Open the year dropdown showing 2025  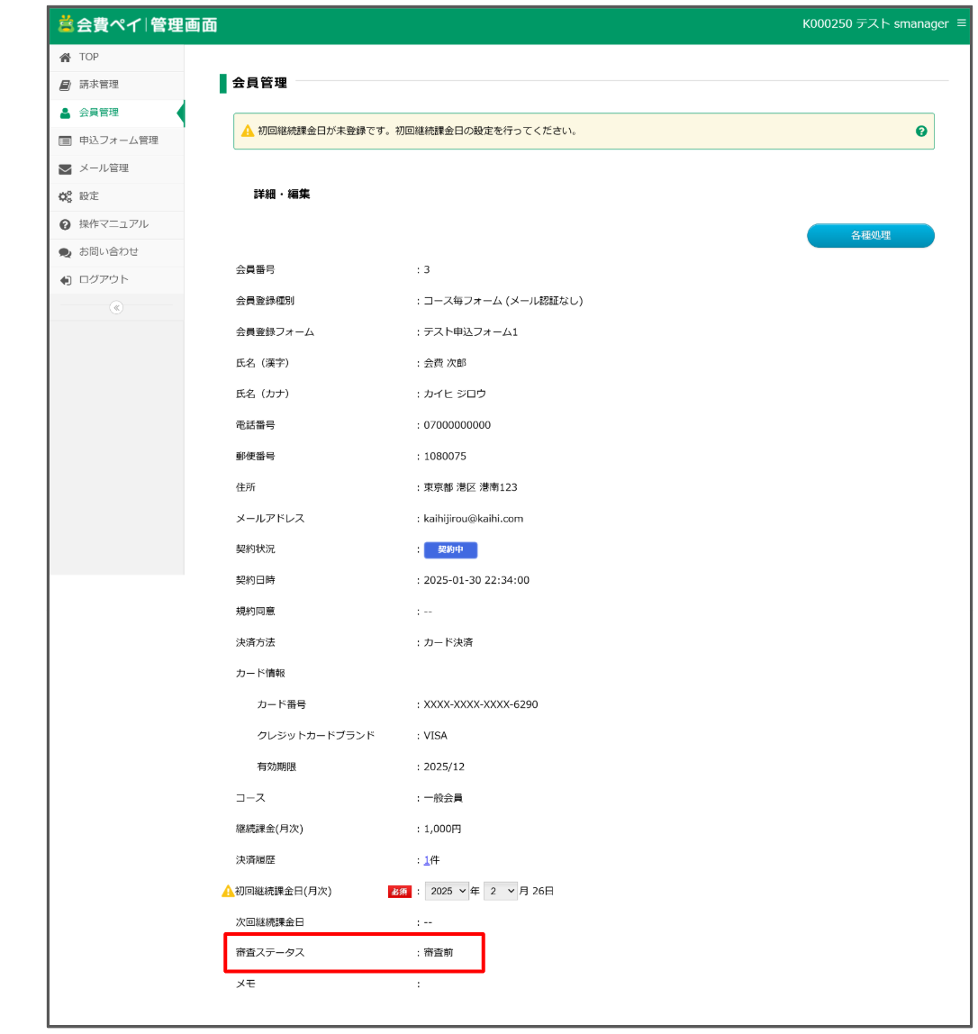point(448,891)
